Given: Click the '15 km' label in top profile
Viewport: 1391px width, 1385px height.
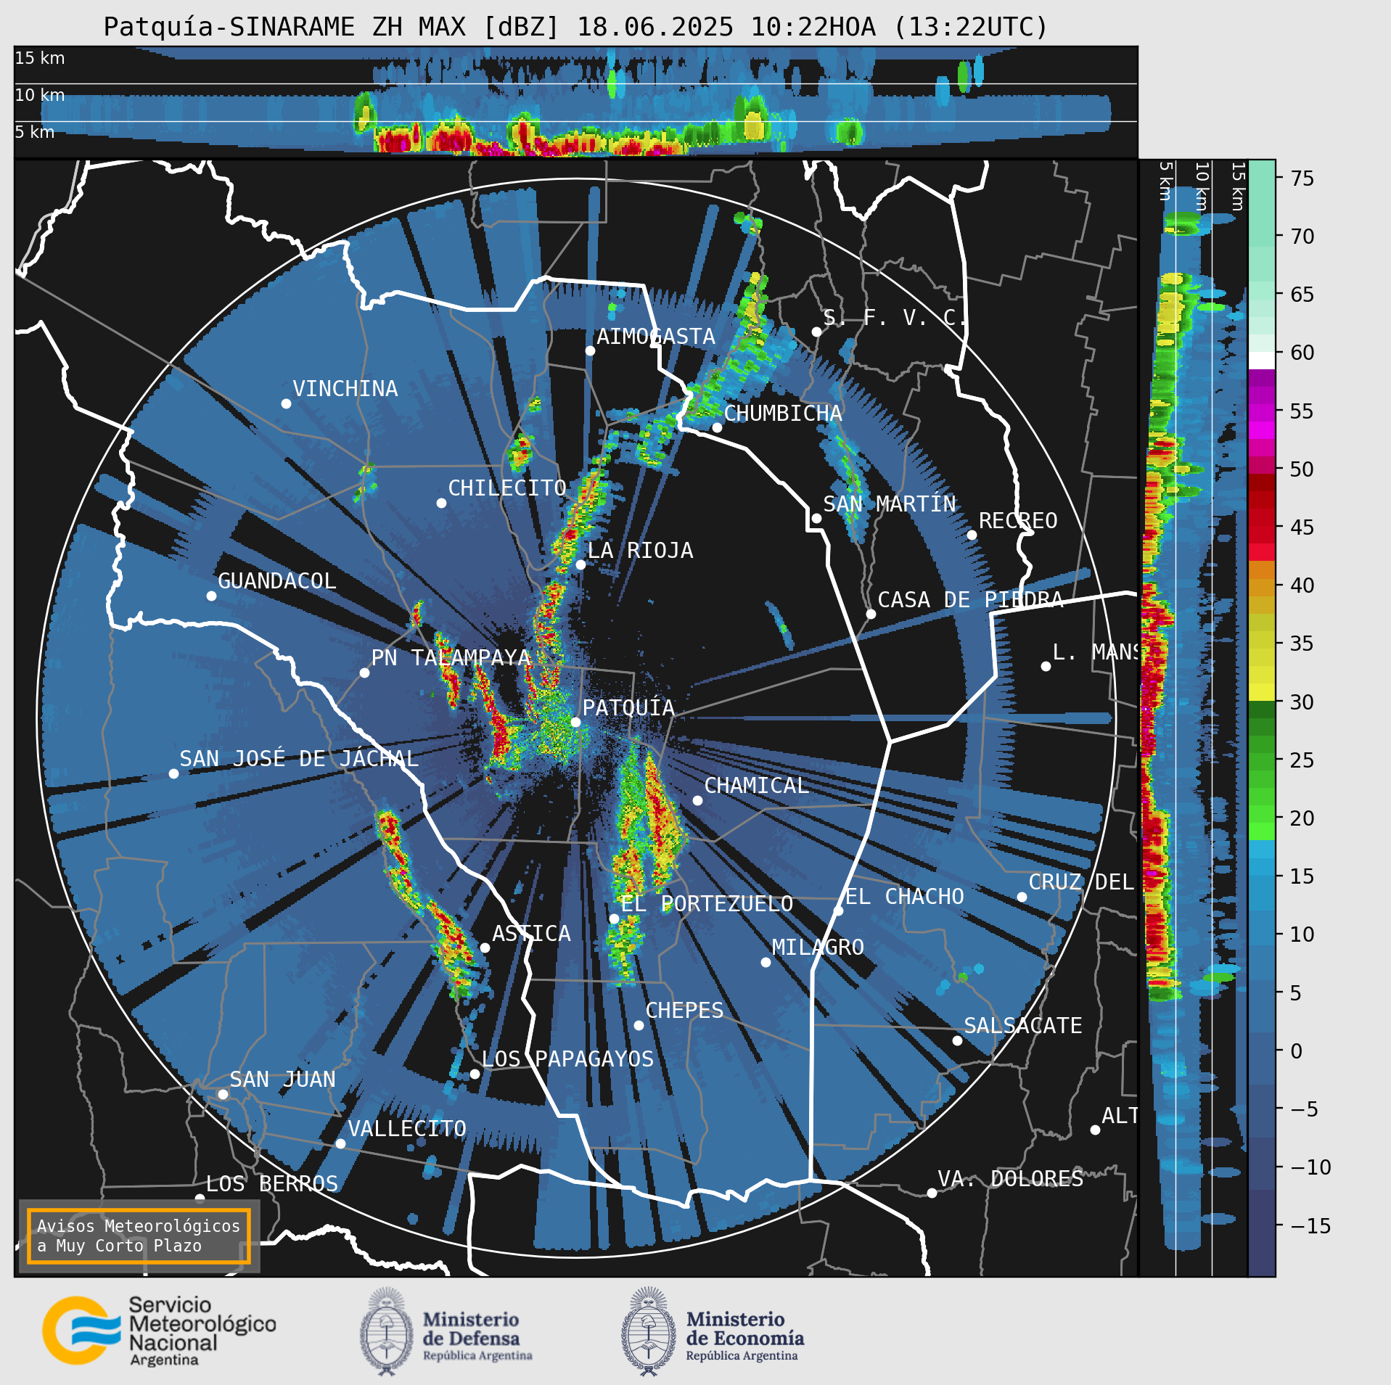Looking at the screenshot, I should coord(40,58).
